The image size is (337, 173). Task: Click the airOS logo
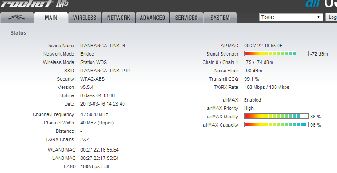tap(321, 3)
